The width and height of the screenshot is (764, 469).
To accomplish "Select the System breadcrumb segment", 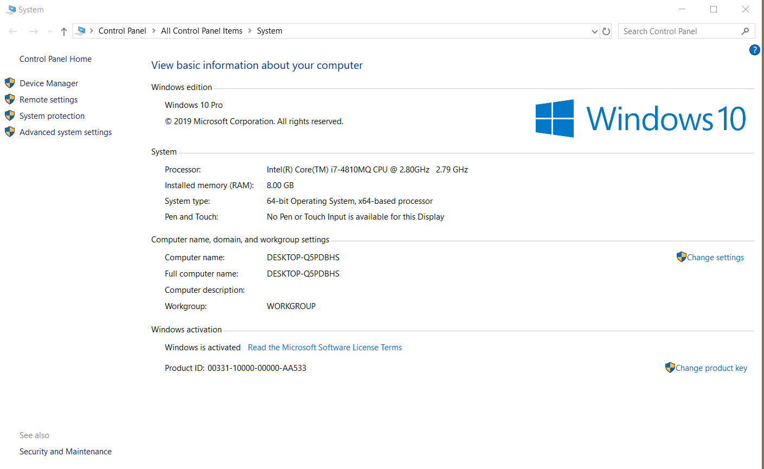I will pos(269,31).
